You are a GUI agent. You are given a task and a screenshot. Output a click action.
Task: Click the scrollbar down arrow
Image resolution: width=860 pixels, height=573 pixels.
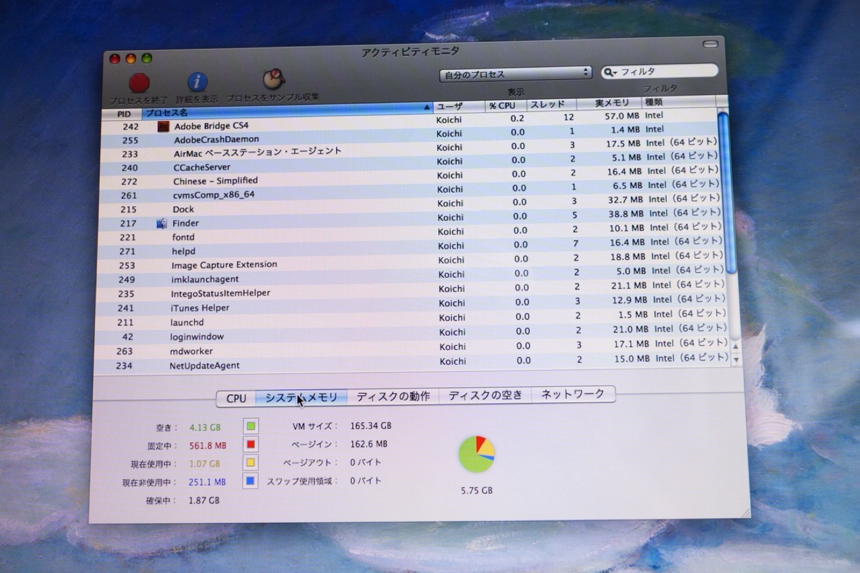736,359
